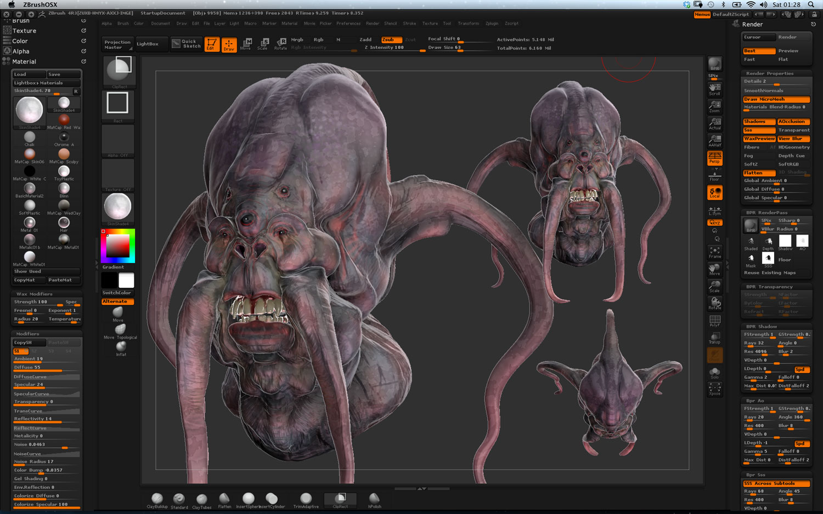Select the hPolish brush
This screenshot has width=823, height=514.
pyautogui.click(x=374, y=499)
